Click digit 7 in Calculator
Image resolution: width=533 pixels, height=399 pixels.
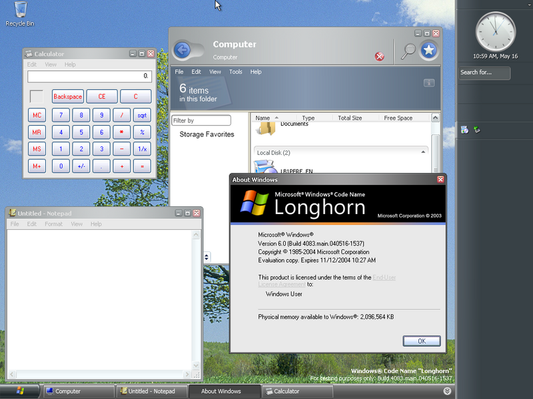(61, 115)
